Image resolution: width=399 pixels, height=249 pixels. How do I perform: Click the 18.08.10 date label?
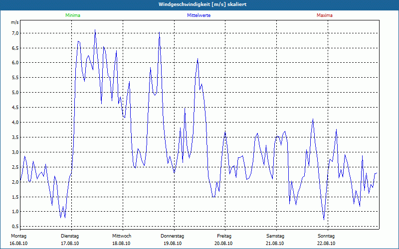(121, 244)
